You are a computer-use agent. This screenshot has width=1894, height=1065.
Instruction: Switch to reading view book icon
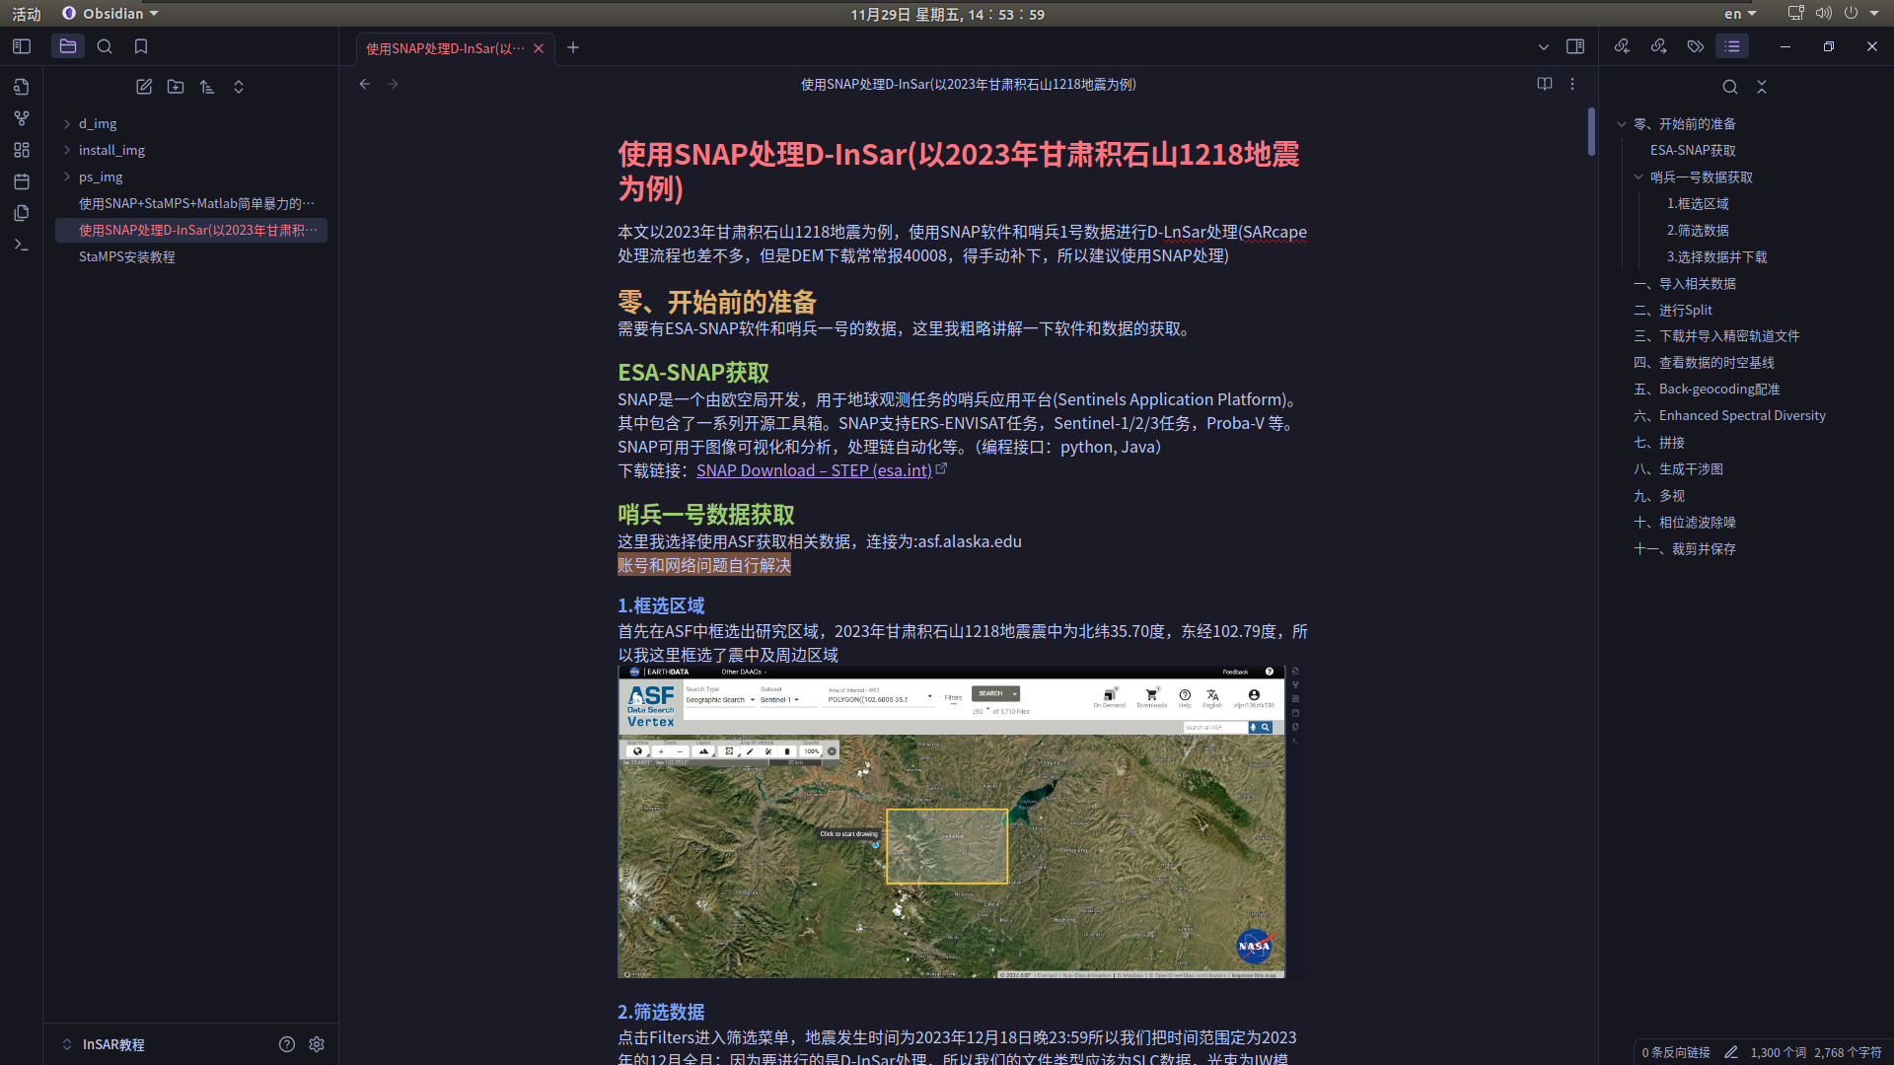(x=1545, y=84)
